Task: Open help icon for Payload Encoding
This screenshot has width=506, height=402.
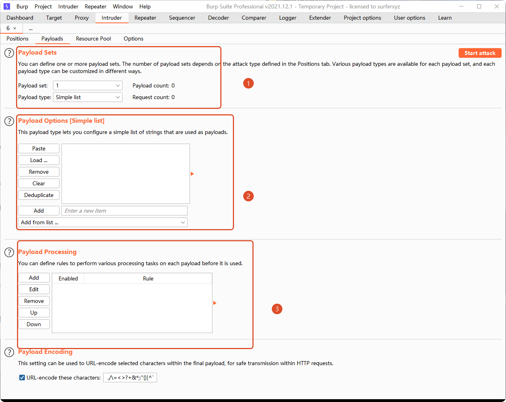Action: coord(9,352)
